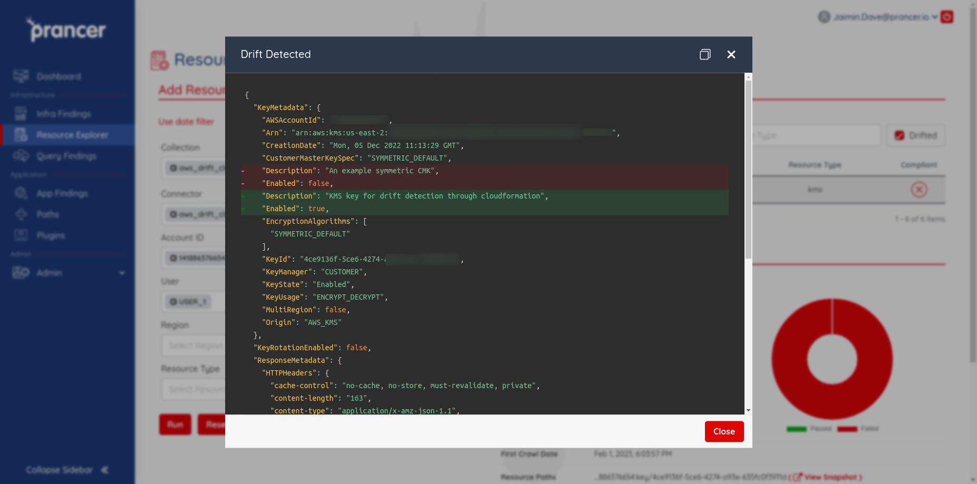
Task: Toggle the Drifted checkbox
Action: tap(899, 135)
